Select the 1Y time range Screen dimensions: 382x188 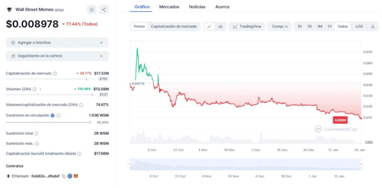coord(330,26)
